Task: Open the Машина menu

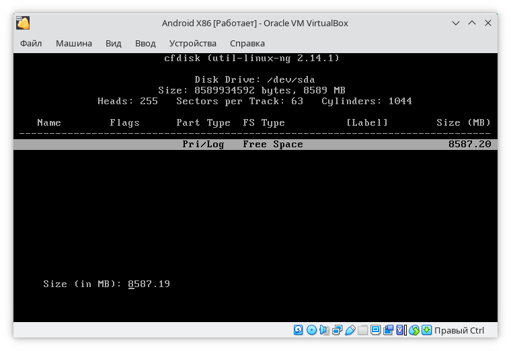Action: click(x=74, y=44)
